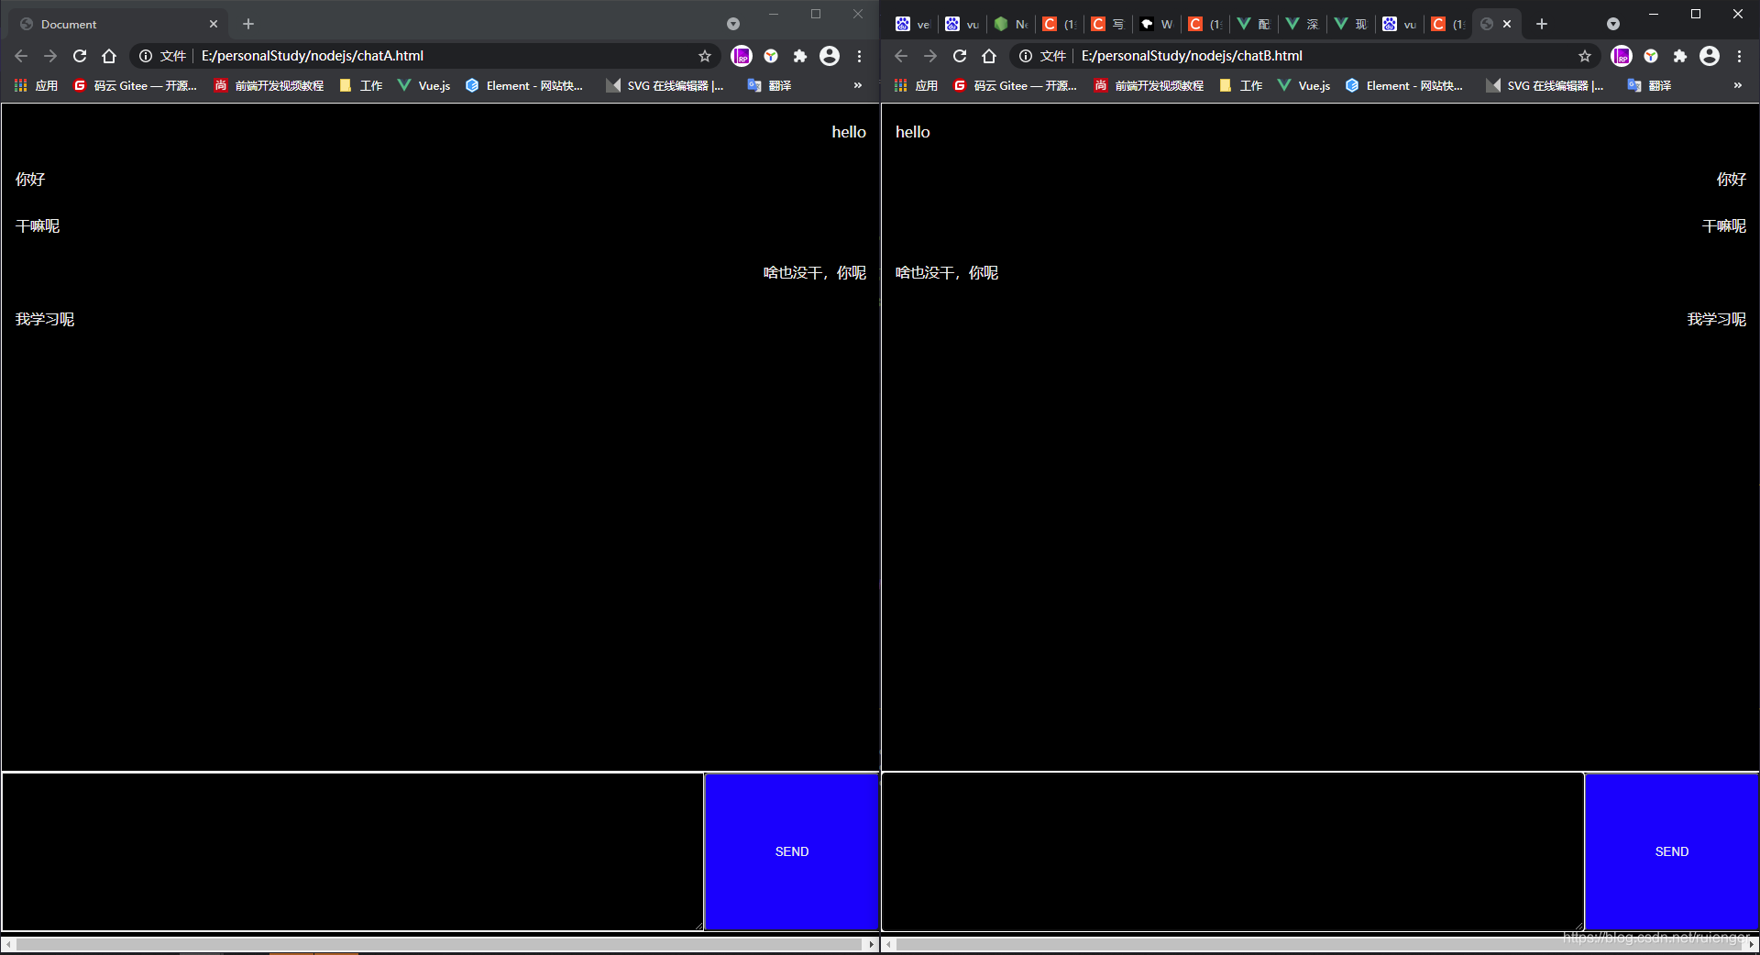View site information for chatA.html
The width and height of the screenshot is (1760, 955).
click(x=146, y=56)
